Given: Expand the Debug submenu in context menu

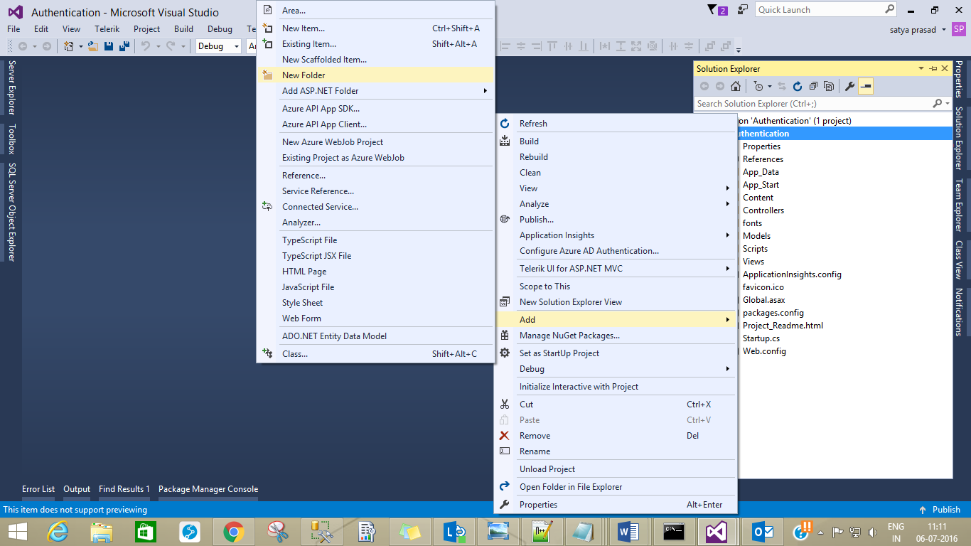Looking at the screenshot, I should (727, 369).
